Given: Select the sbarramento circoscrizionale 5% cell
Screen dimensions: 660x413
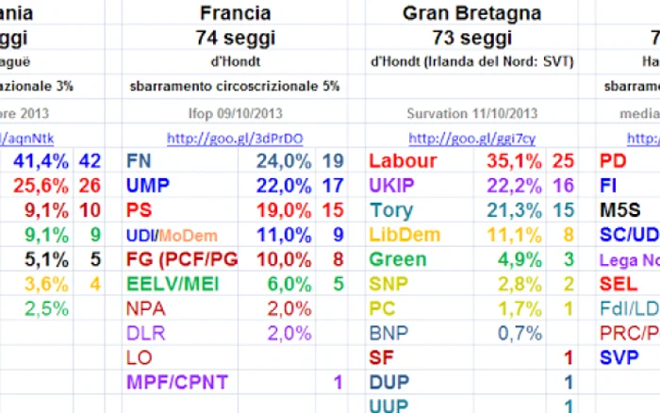Looking at the screenshot, I should (235, 87).
